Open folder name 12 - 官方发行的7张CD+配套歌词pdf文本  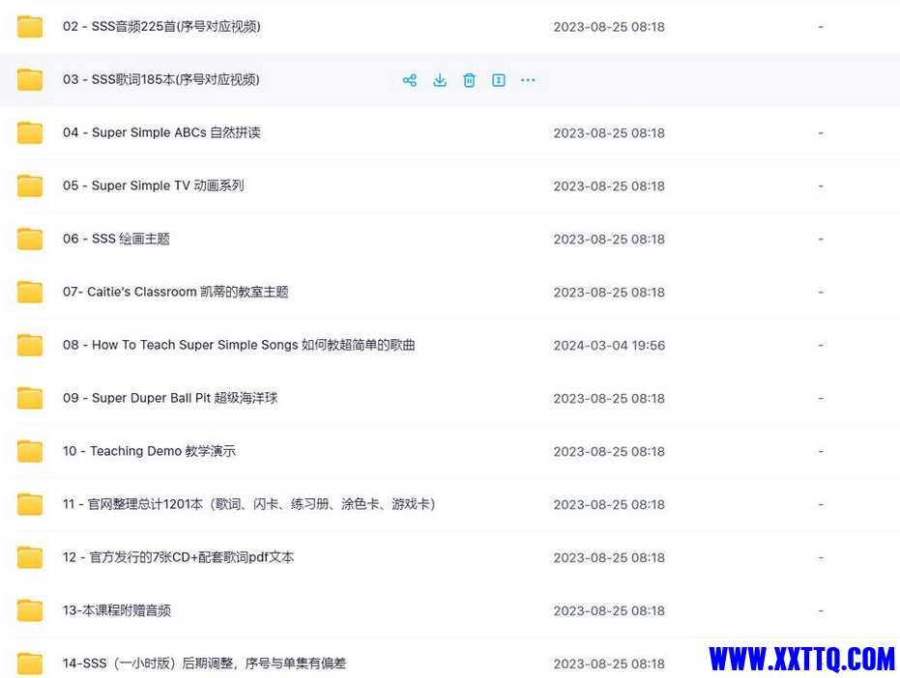click(179, 557)
